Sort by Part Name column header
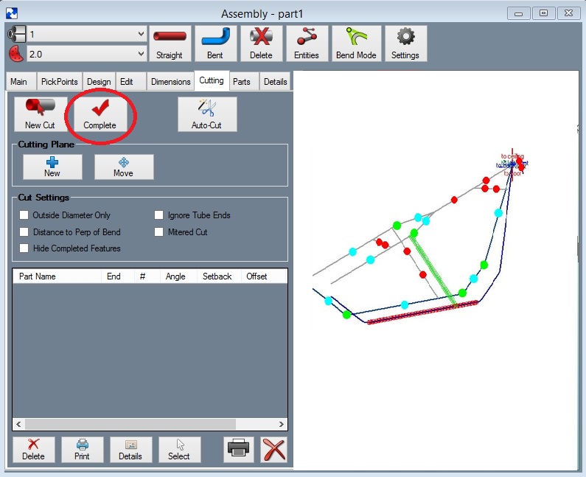This screenshot has width=586, height=477. click(x=57, y=276)
